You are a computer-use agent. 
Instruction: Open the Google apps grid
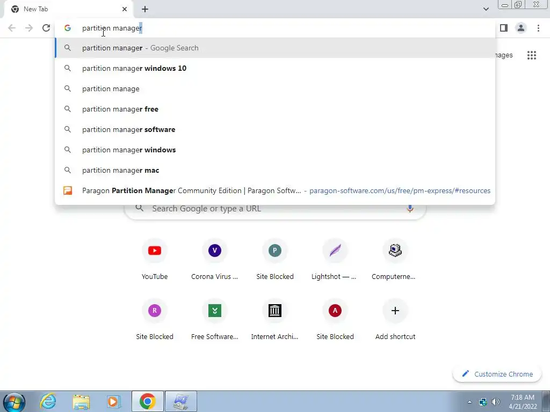pyautogui.click(x=532, y=55)
